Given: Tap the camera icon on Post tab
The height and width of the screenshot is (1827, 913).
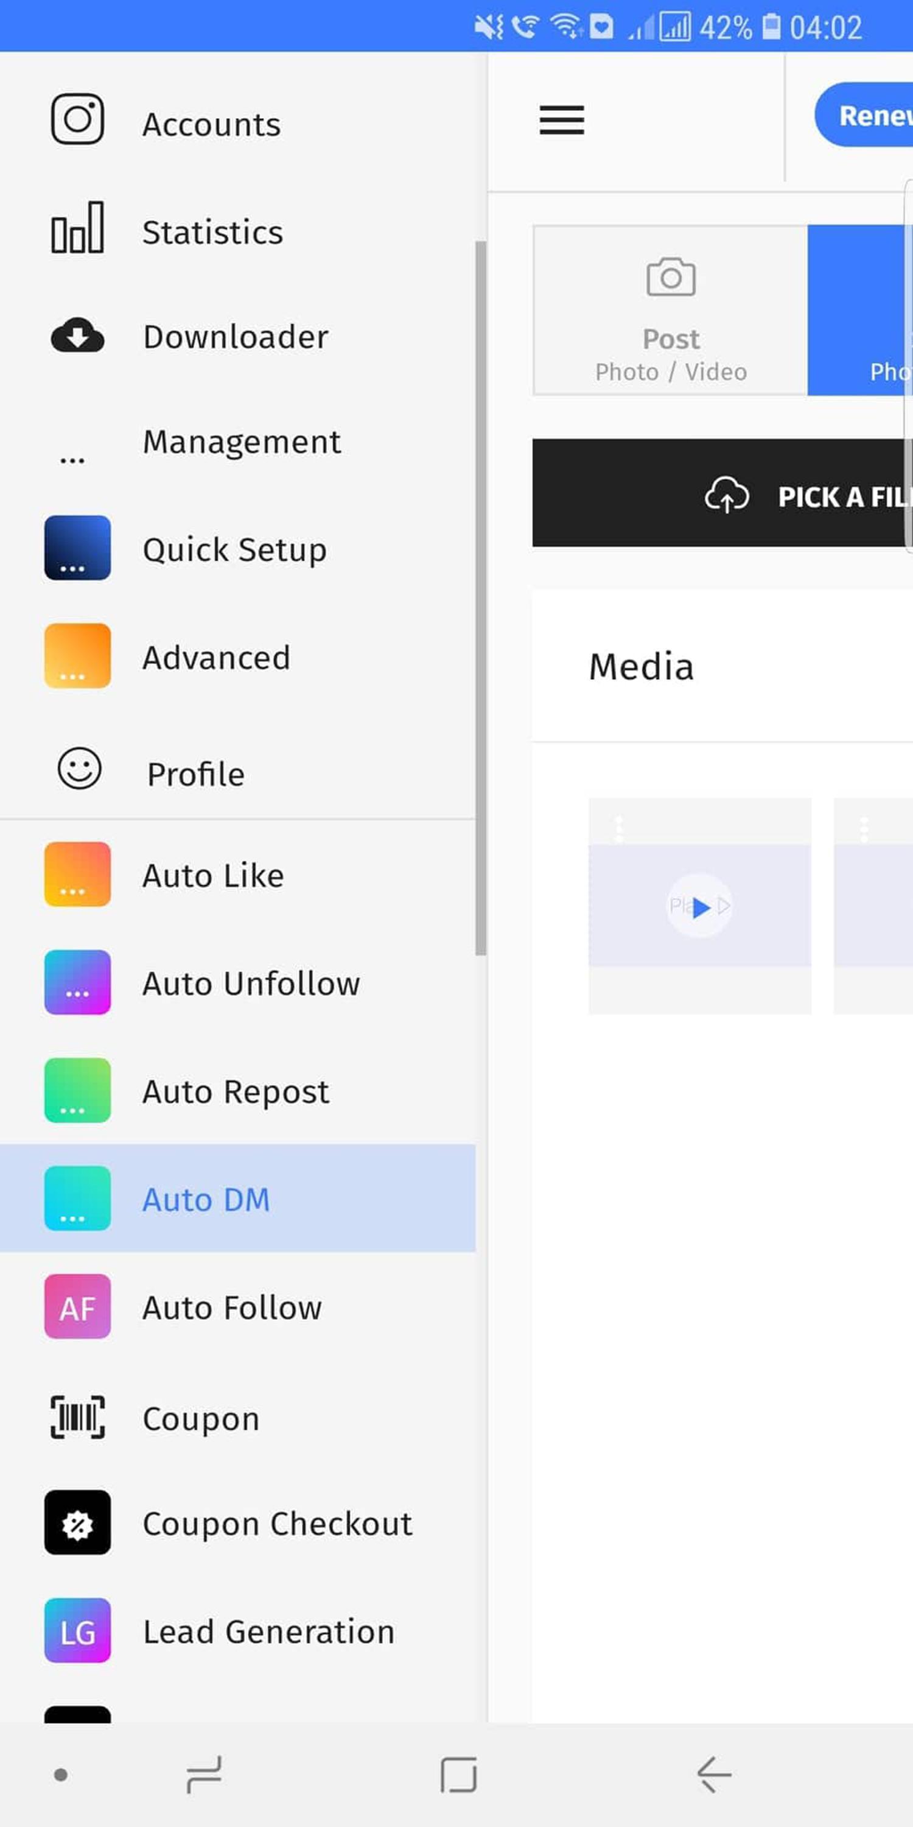Looking at the screenshot, I should pos(671,277).
